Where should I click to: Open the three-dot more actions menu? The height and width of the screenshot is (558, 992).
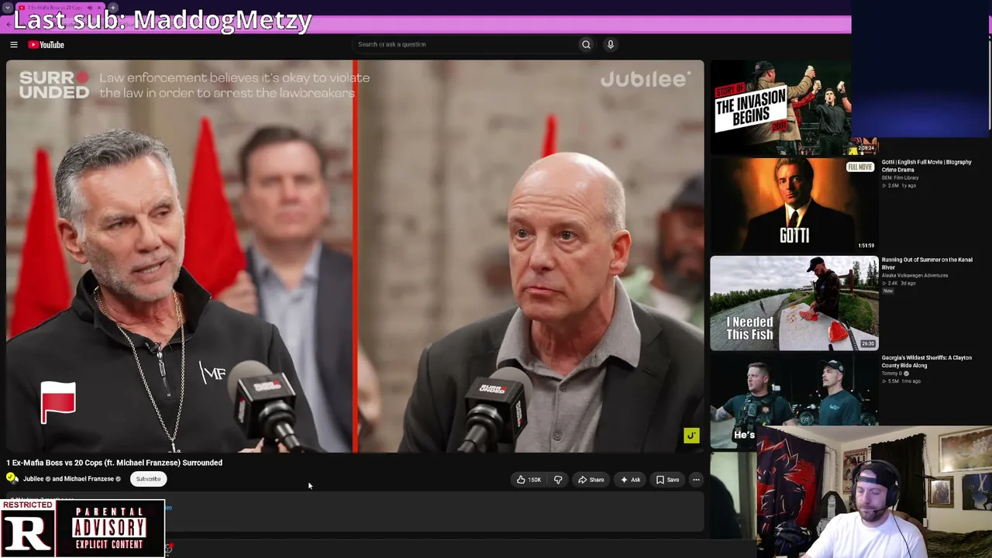pyautogui.click(x=696, y=480)
